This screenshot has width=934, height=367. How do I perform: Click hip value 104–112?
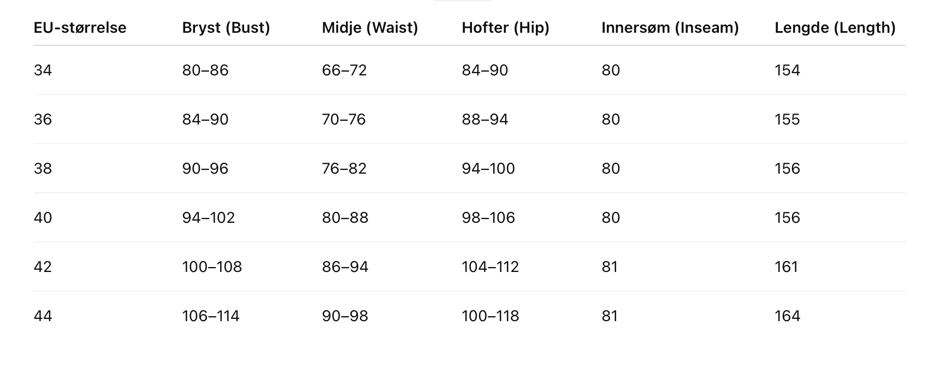490,267
